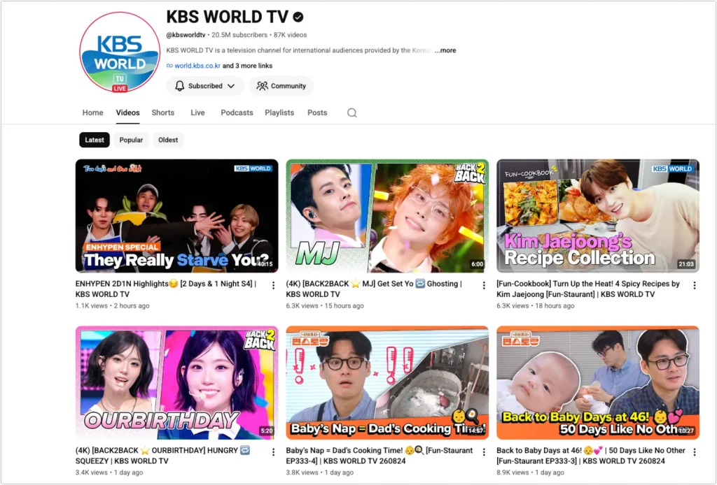Open more options for Fun-Cookbook Spicy Recipes video

click(x=695, y=285)
